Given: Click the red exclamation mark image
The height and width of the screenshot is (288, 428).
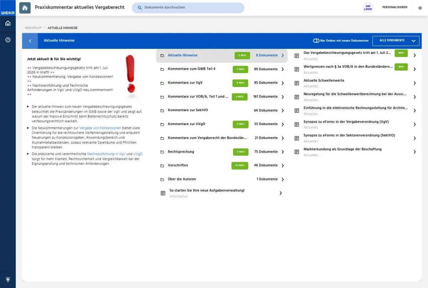Looking at the screenshot, I should [x=131, y=76].
